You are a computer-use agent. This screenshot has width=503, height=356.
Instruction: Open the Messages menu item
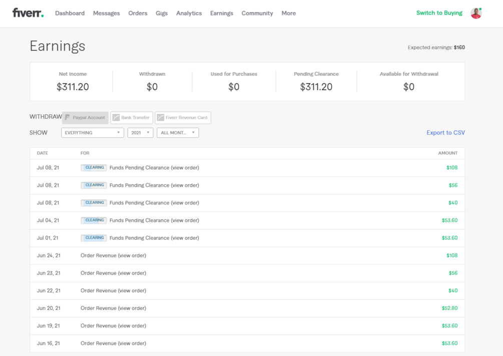pos(106,13)
